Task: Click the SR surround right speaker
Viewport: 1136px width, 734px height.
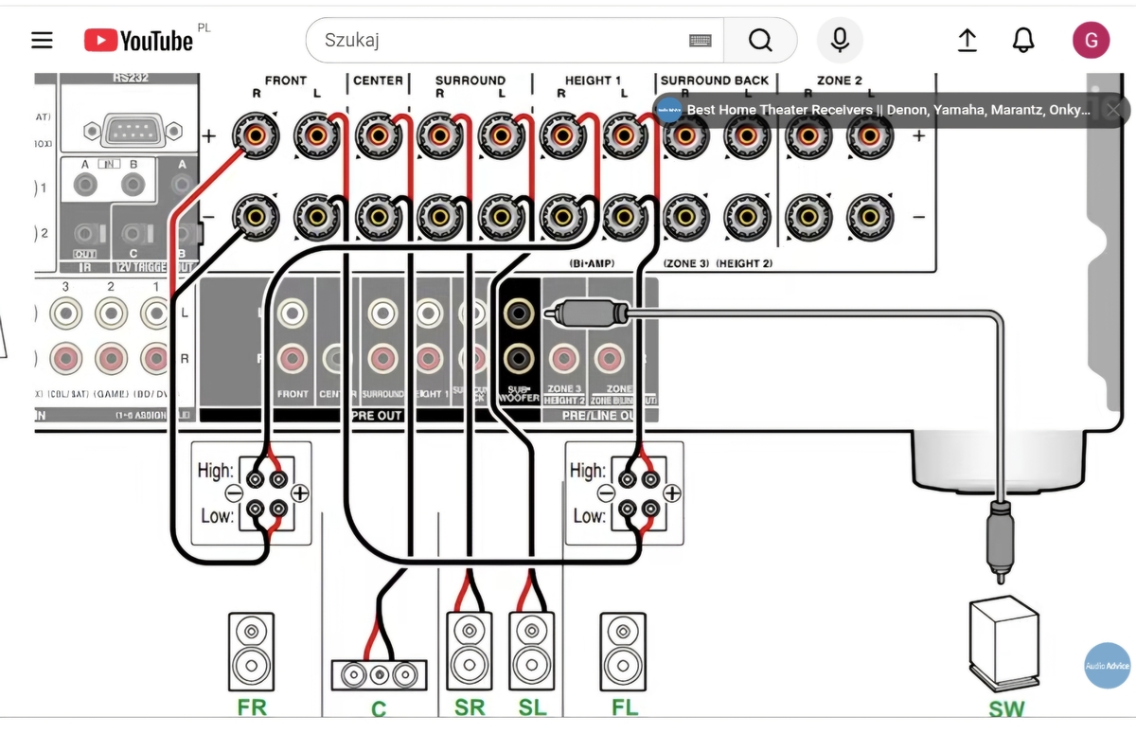Action: (469, 651)
